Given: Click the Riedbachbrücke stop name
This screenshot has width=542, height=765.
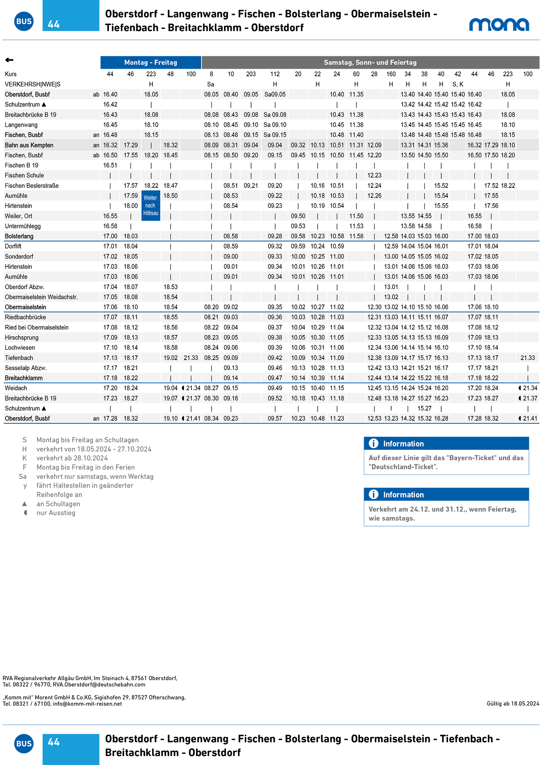Looking at the screenshot, I should (25, 317).
